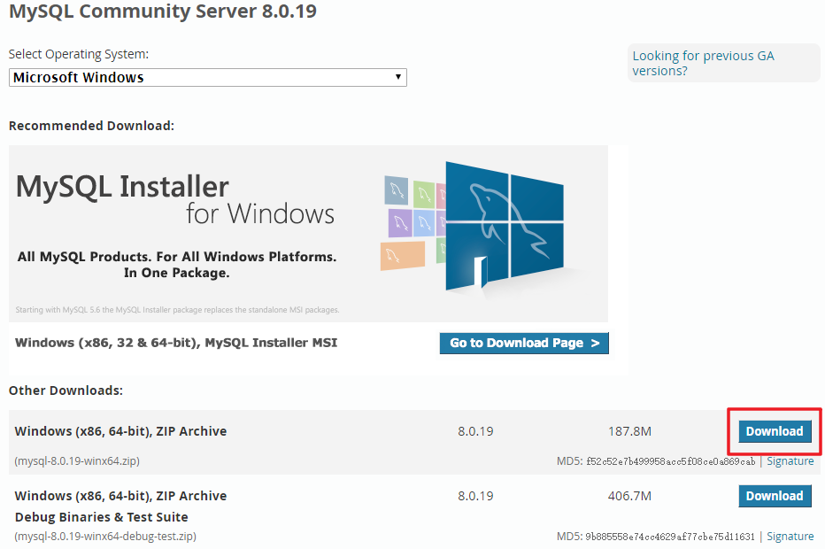Click the gray-blue dolphin tile at top left
The image size is (825, 549).
[396, 189]
